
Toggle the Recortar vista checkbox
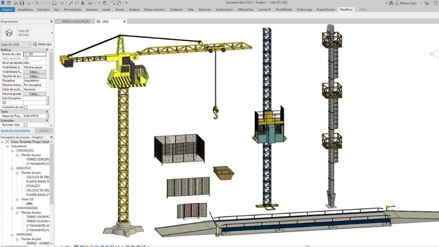26,125
